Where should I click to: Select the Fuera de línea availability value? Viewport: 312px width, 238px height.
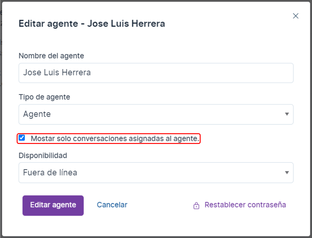tap(50, 172)
